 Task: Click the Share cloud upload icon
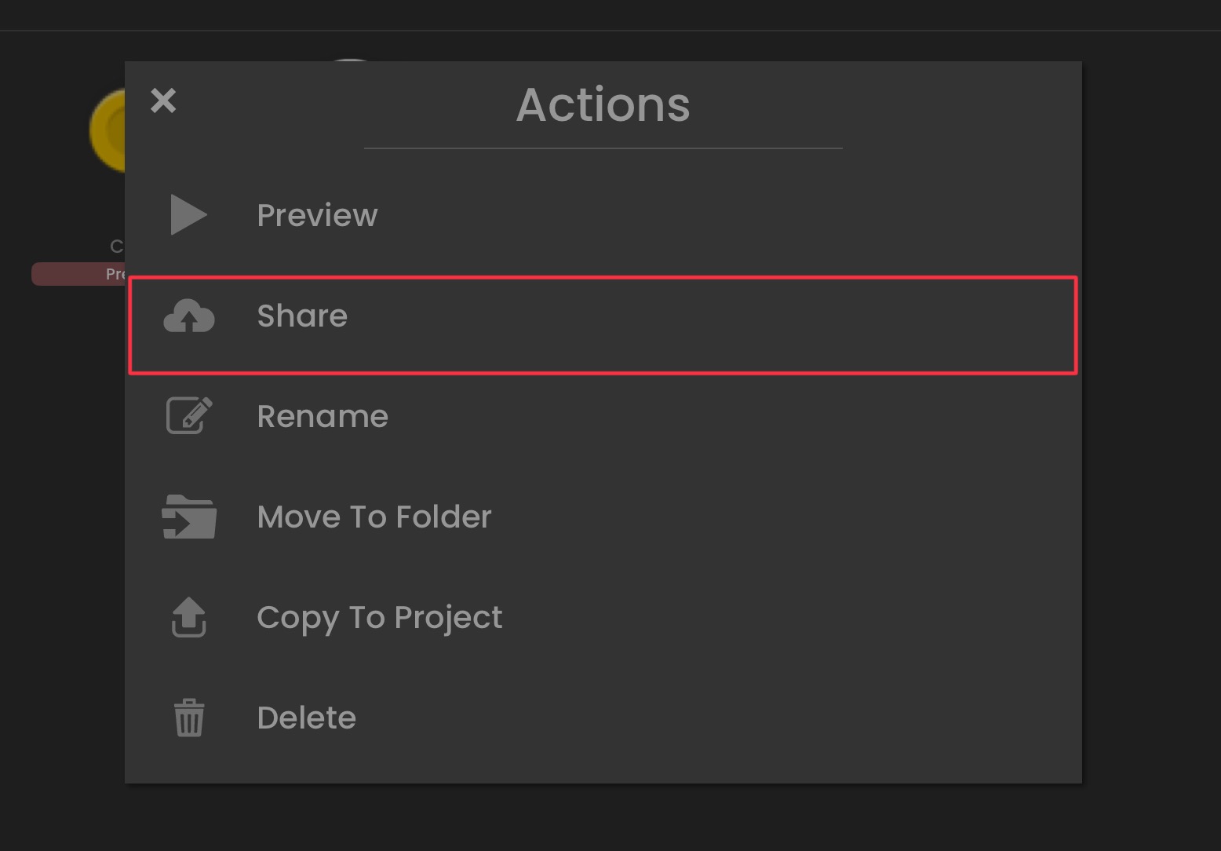click(x=188, y=316)
